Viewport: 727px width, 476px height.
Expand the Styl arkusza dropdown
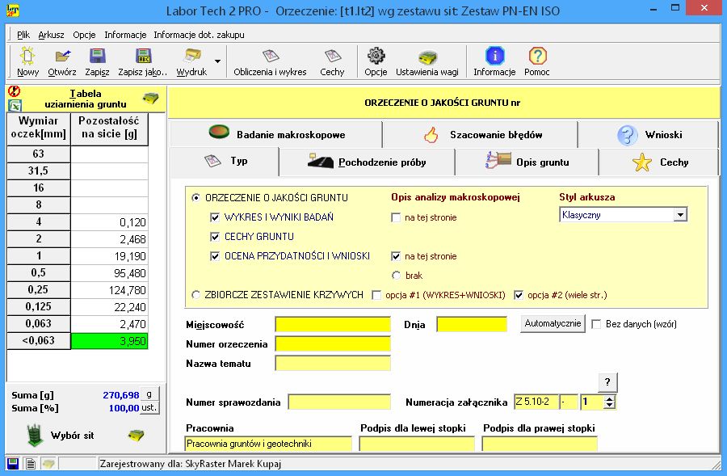tap(680, 215)
